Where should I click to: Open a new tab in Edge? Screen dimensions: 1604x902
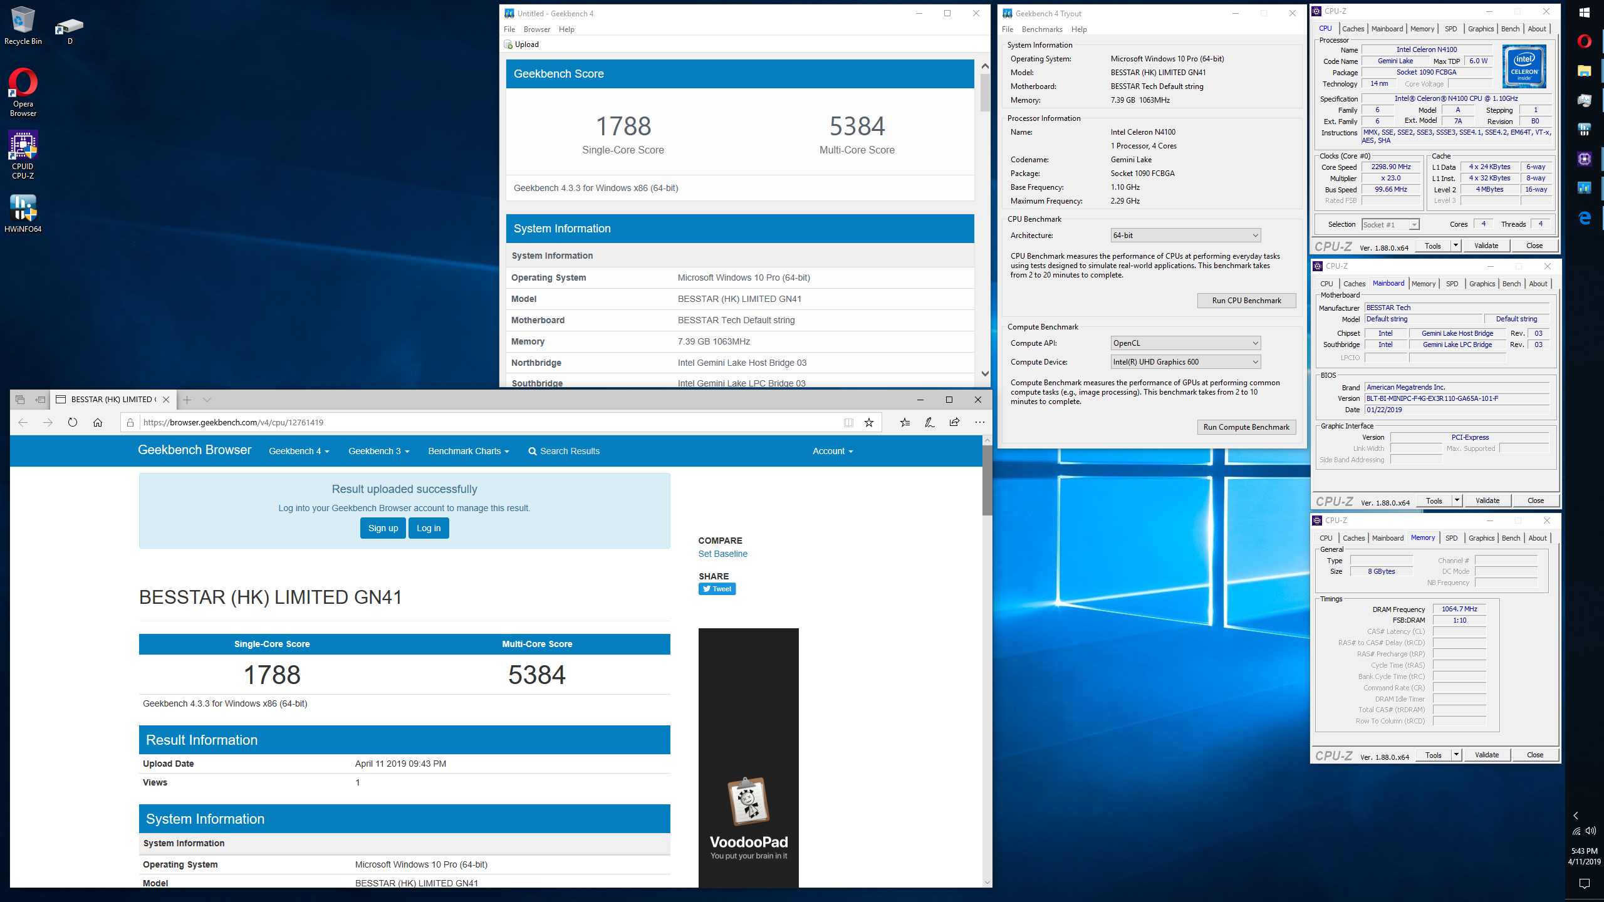tap(187, 400)
